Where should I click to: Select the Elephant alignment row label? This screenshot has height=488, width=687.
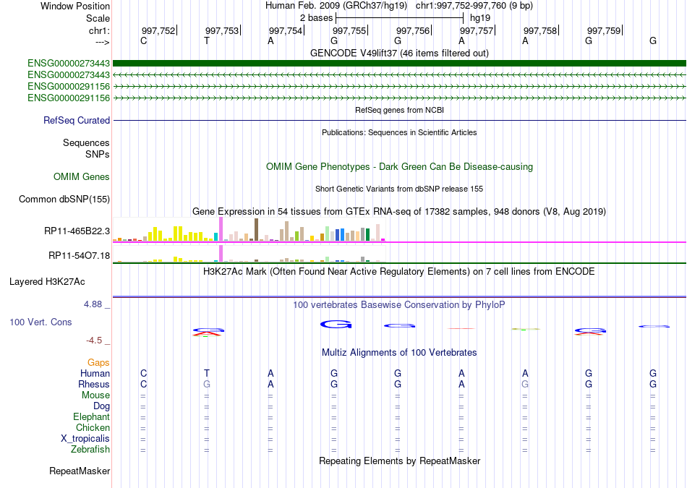[91, 417]
